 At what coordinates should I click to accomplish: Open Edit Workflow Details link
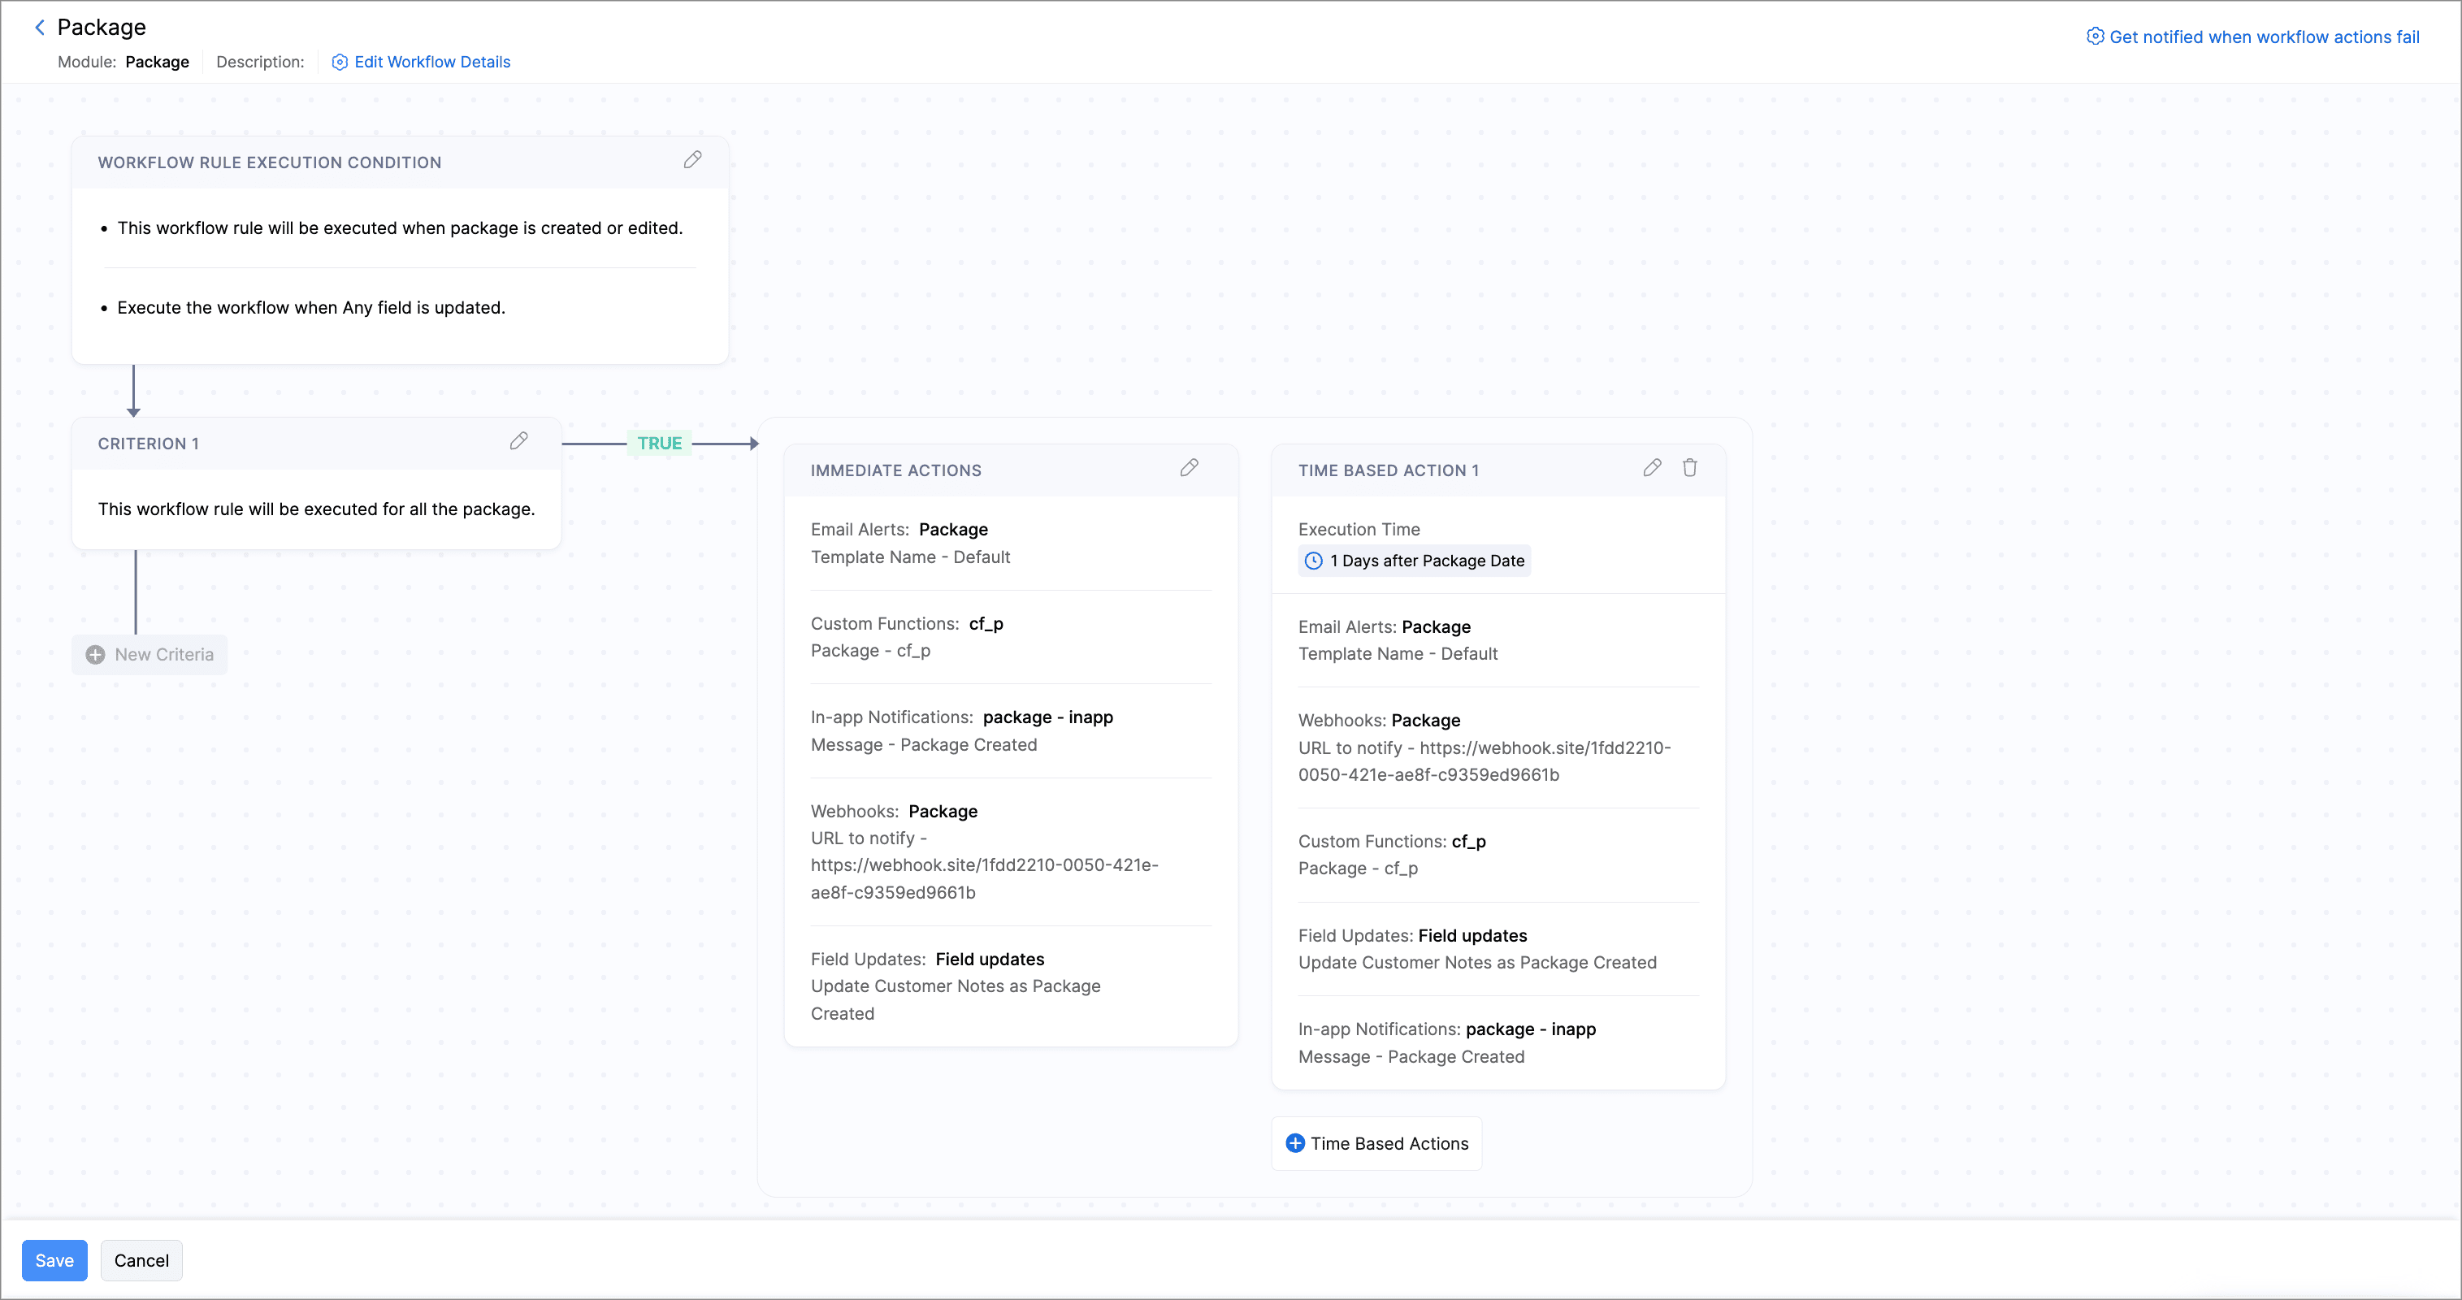432,62
